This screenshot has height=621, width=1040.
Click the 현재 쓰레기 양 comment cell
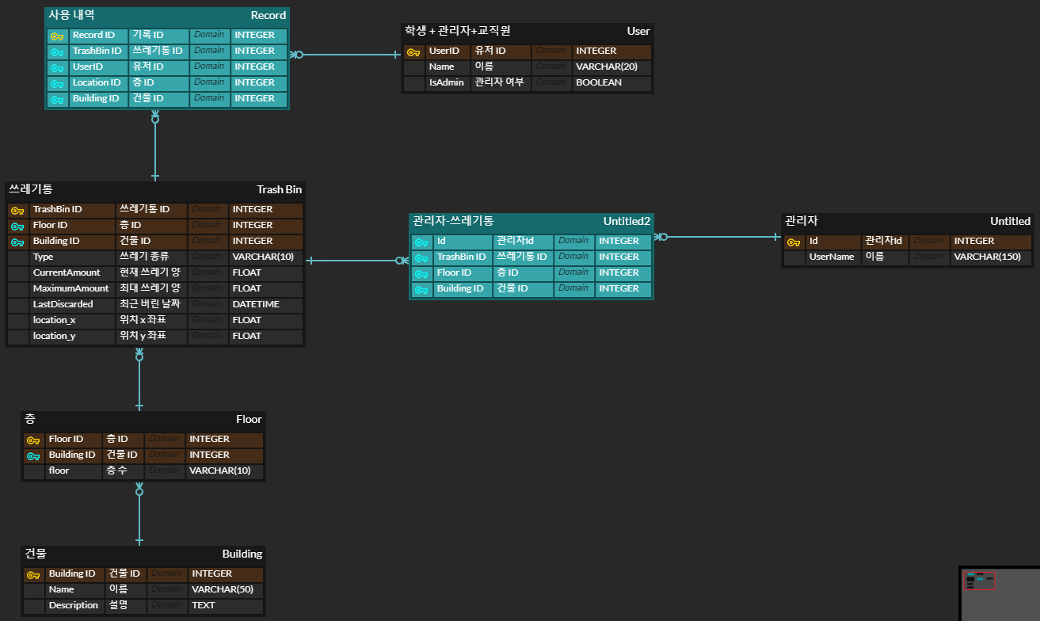tap(152, 272)
